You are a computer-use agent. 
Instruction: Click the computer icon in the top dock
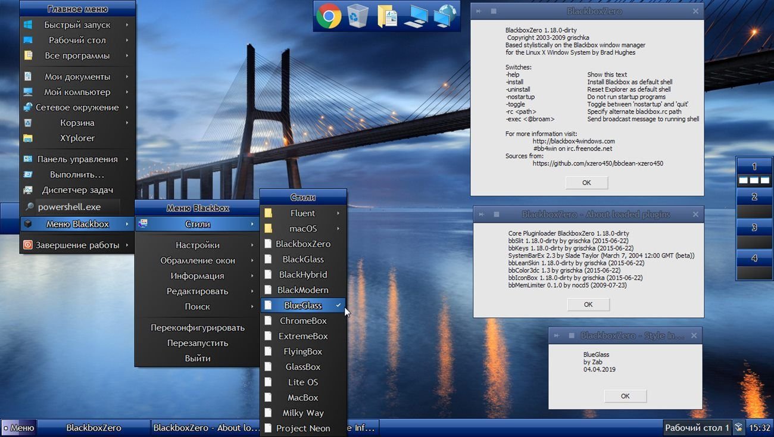[x=415, y=16]
